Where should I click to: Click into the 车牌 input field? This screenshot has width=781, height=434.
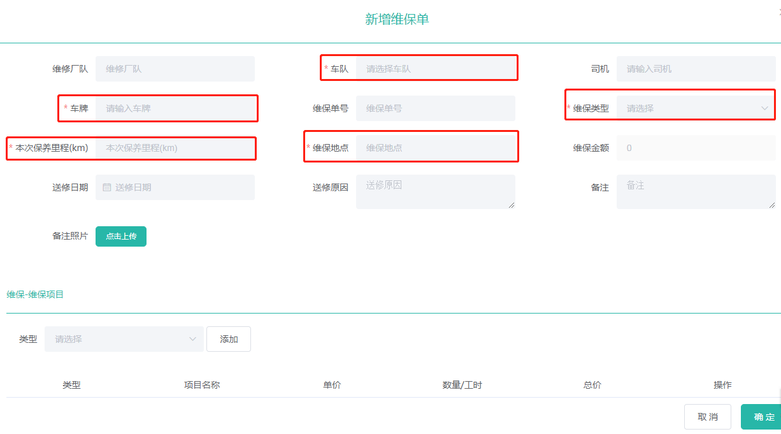click(x=175, y=108)
